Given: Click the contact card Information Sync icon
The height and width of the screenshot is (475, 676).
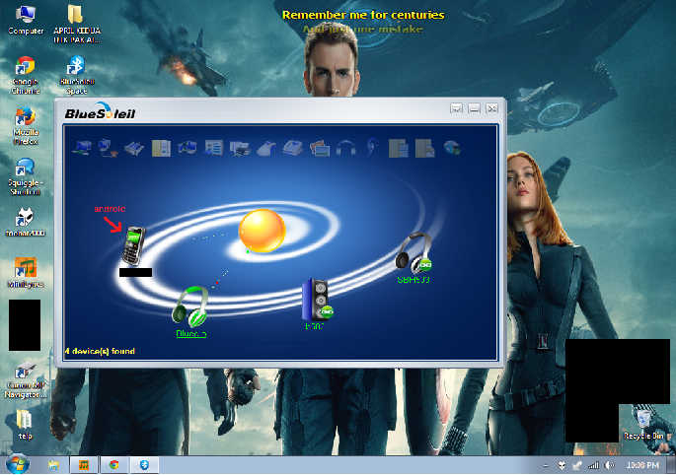Looking at the screenshot, I should click(214, 148).
